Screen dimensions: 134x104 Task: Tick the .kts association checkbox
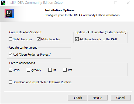[65, 70]
